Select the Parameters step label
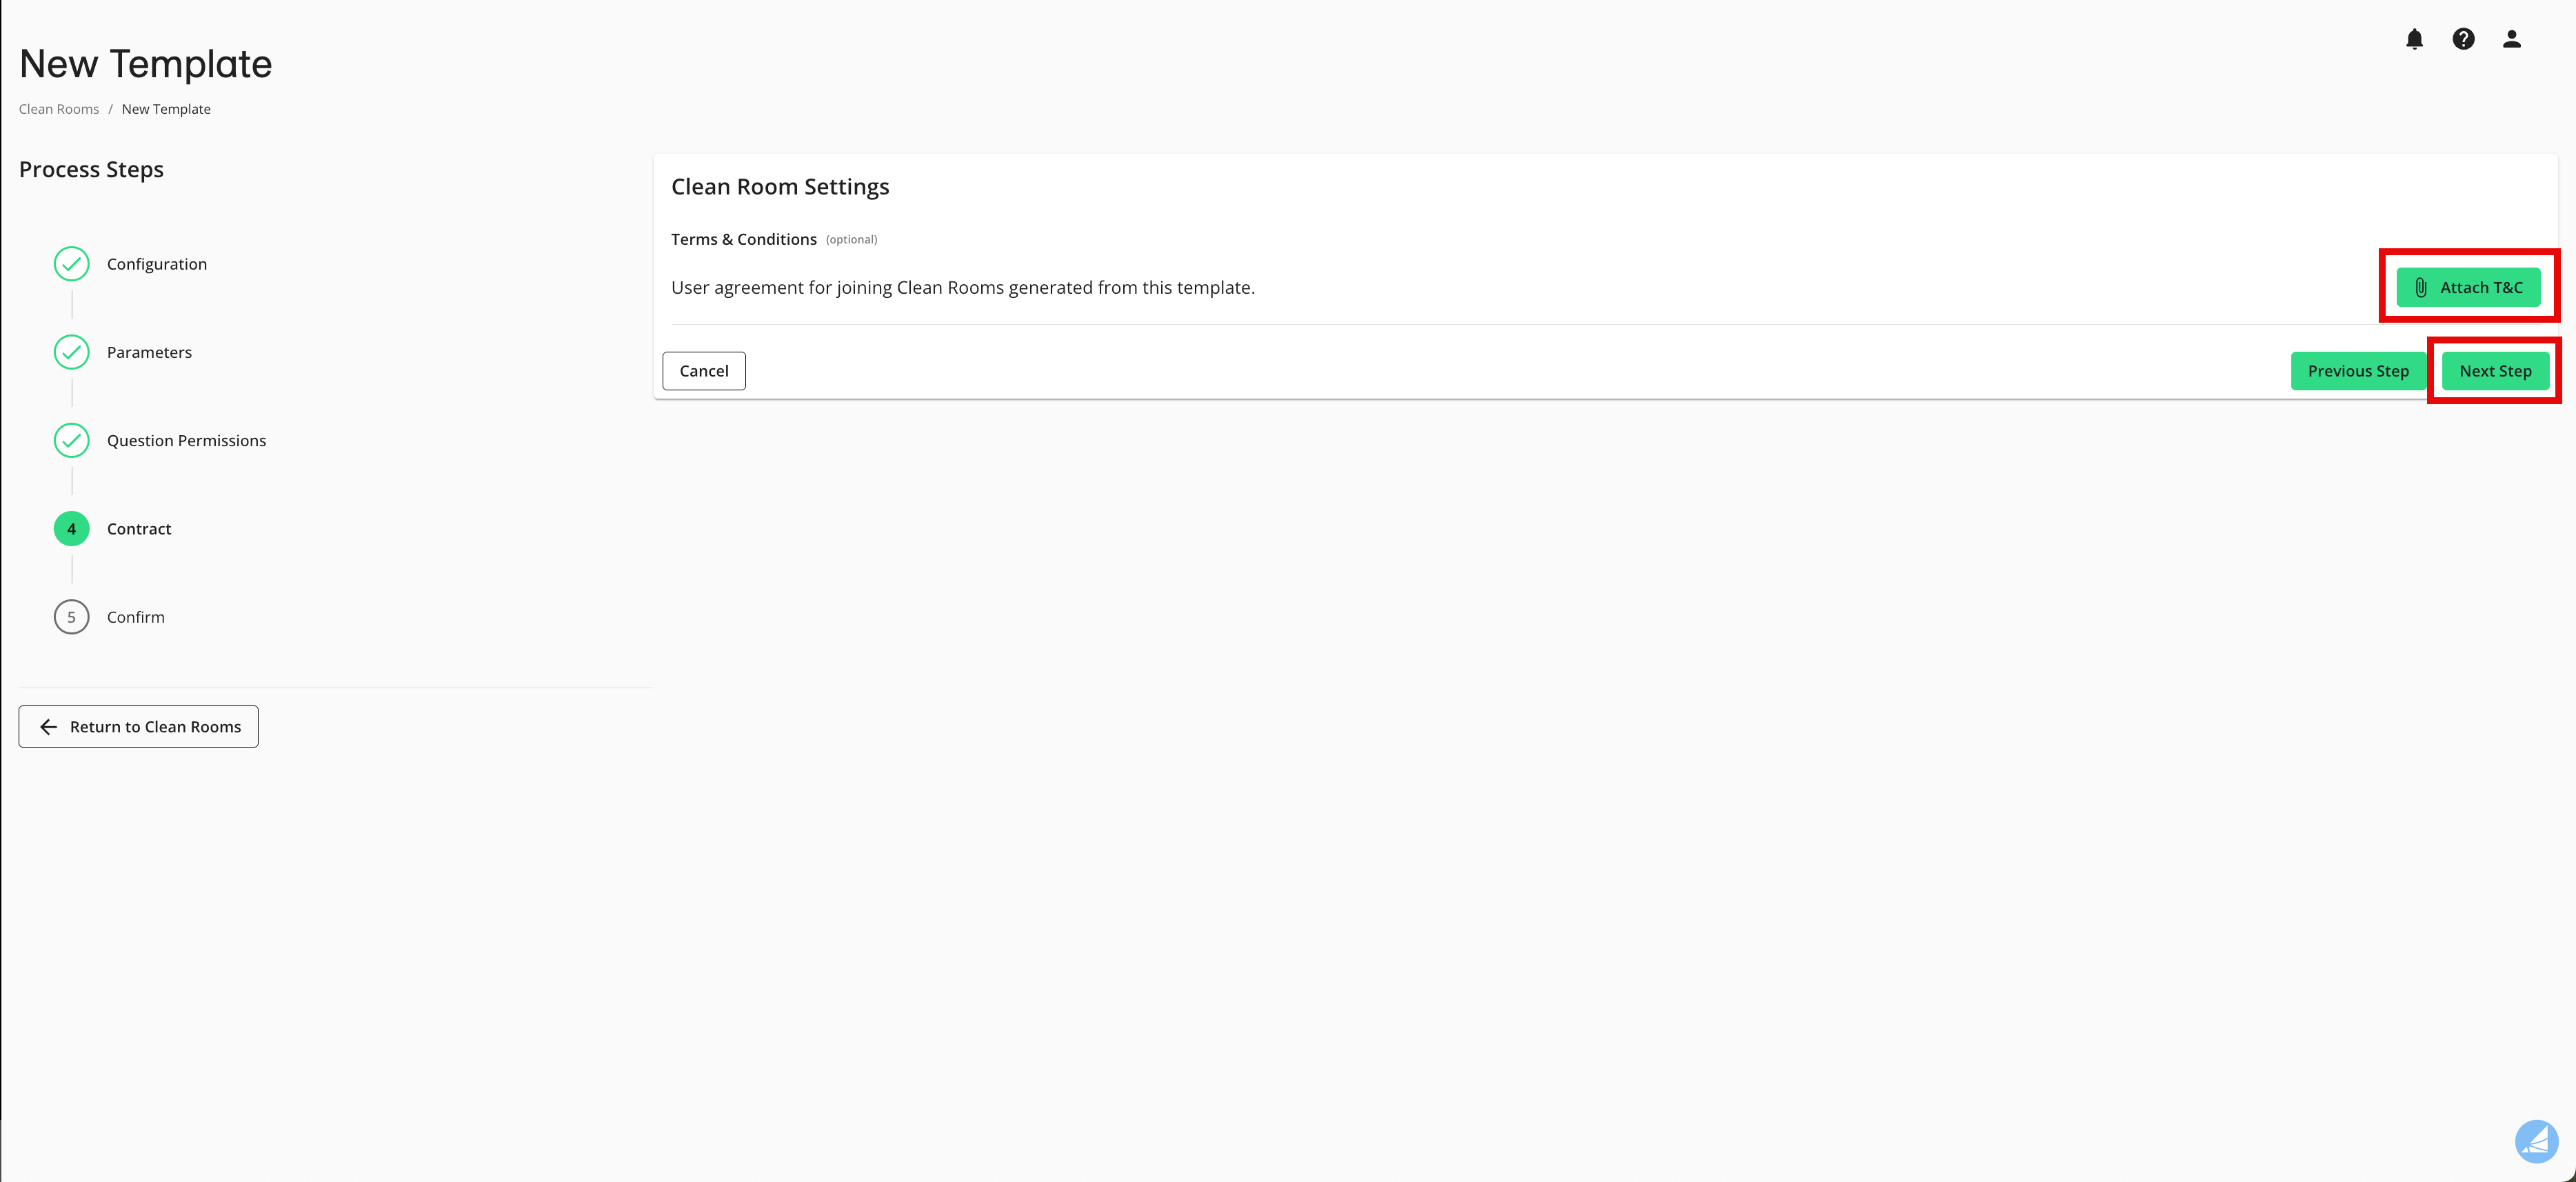Image resolution: width=2576 pixels, height=1182 pixels. [149, 352]
